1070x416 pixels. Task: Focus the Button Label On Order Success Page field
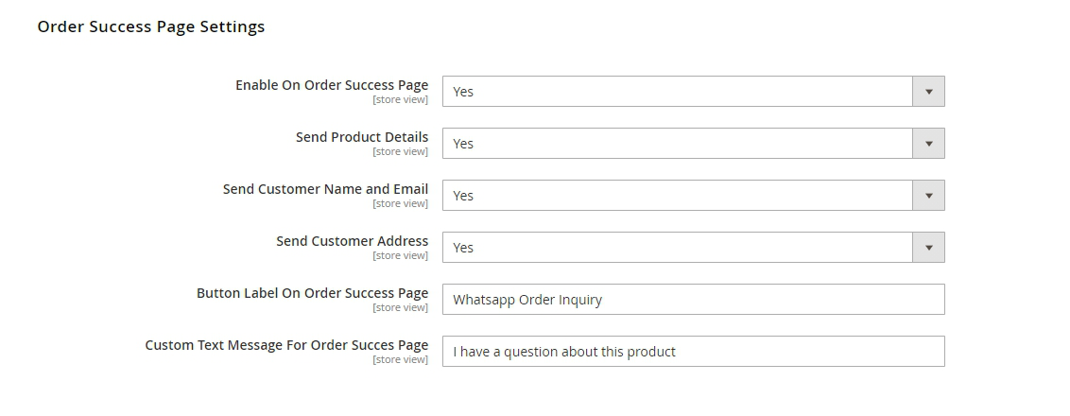click(x=693, y=300)
